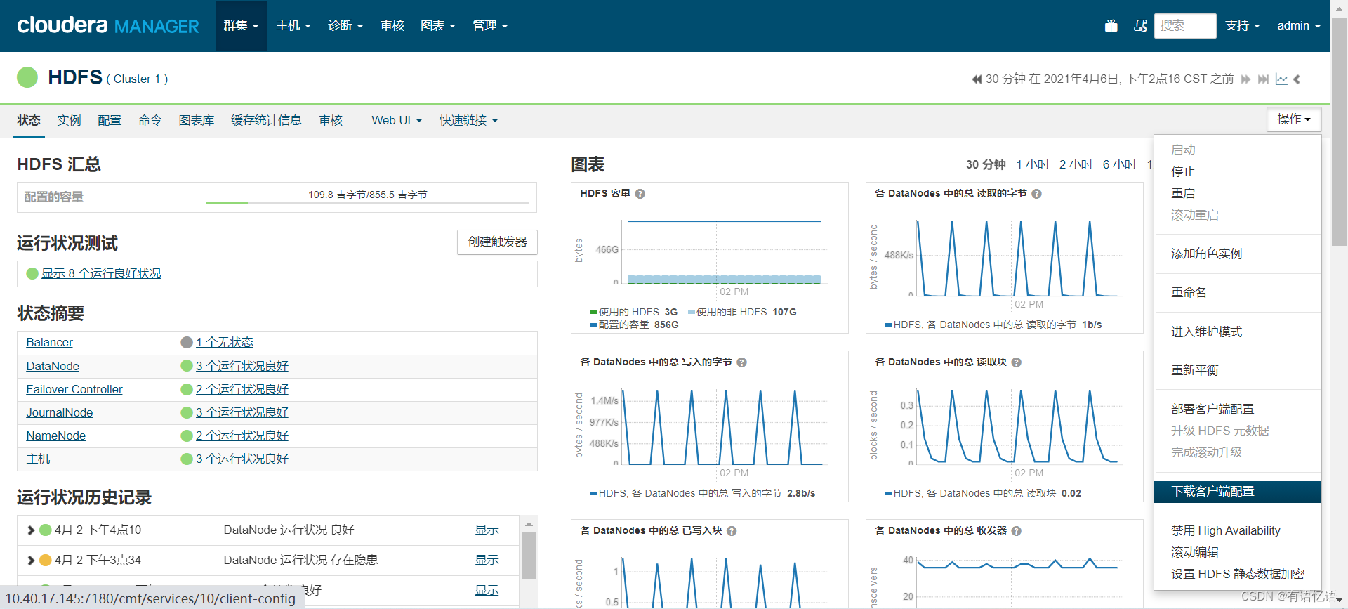This screenshot has width=1348, height=609.
Task: Open help for DataNodes 读取的字节 chart
Action: point(1036,194)
